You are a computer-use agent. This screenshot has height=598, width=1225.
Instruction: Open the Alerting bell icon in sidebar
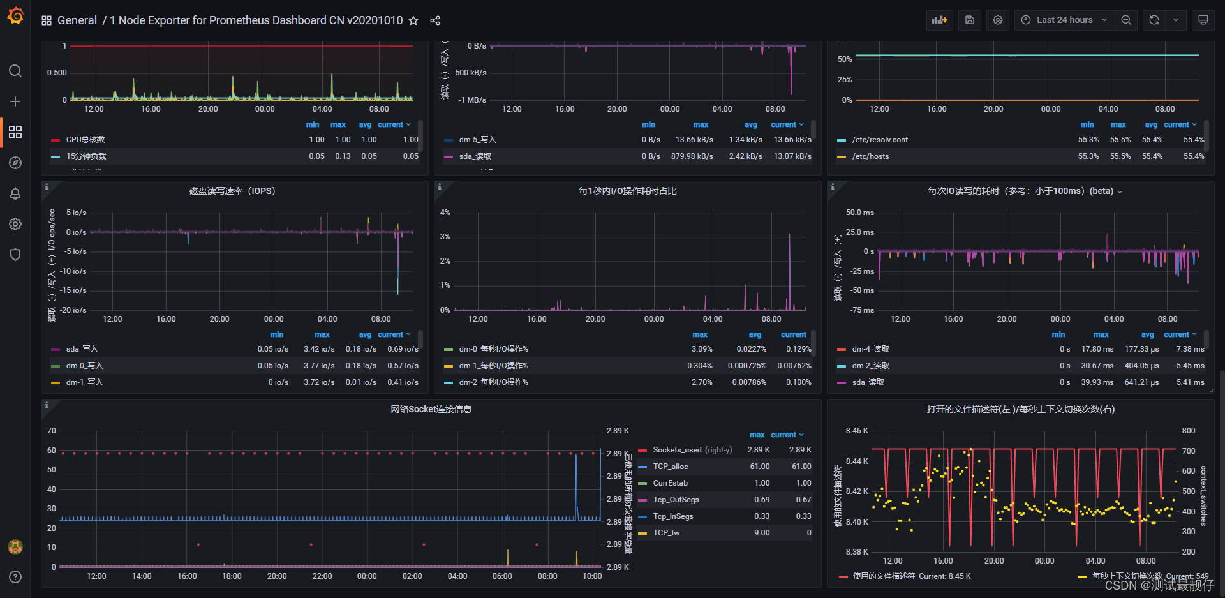point(15,193)
